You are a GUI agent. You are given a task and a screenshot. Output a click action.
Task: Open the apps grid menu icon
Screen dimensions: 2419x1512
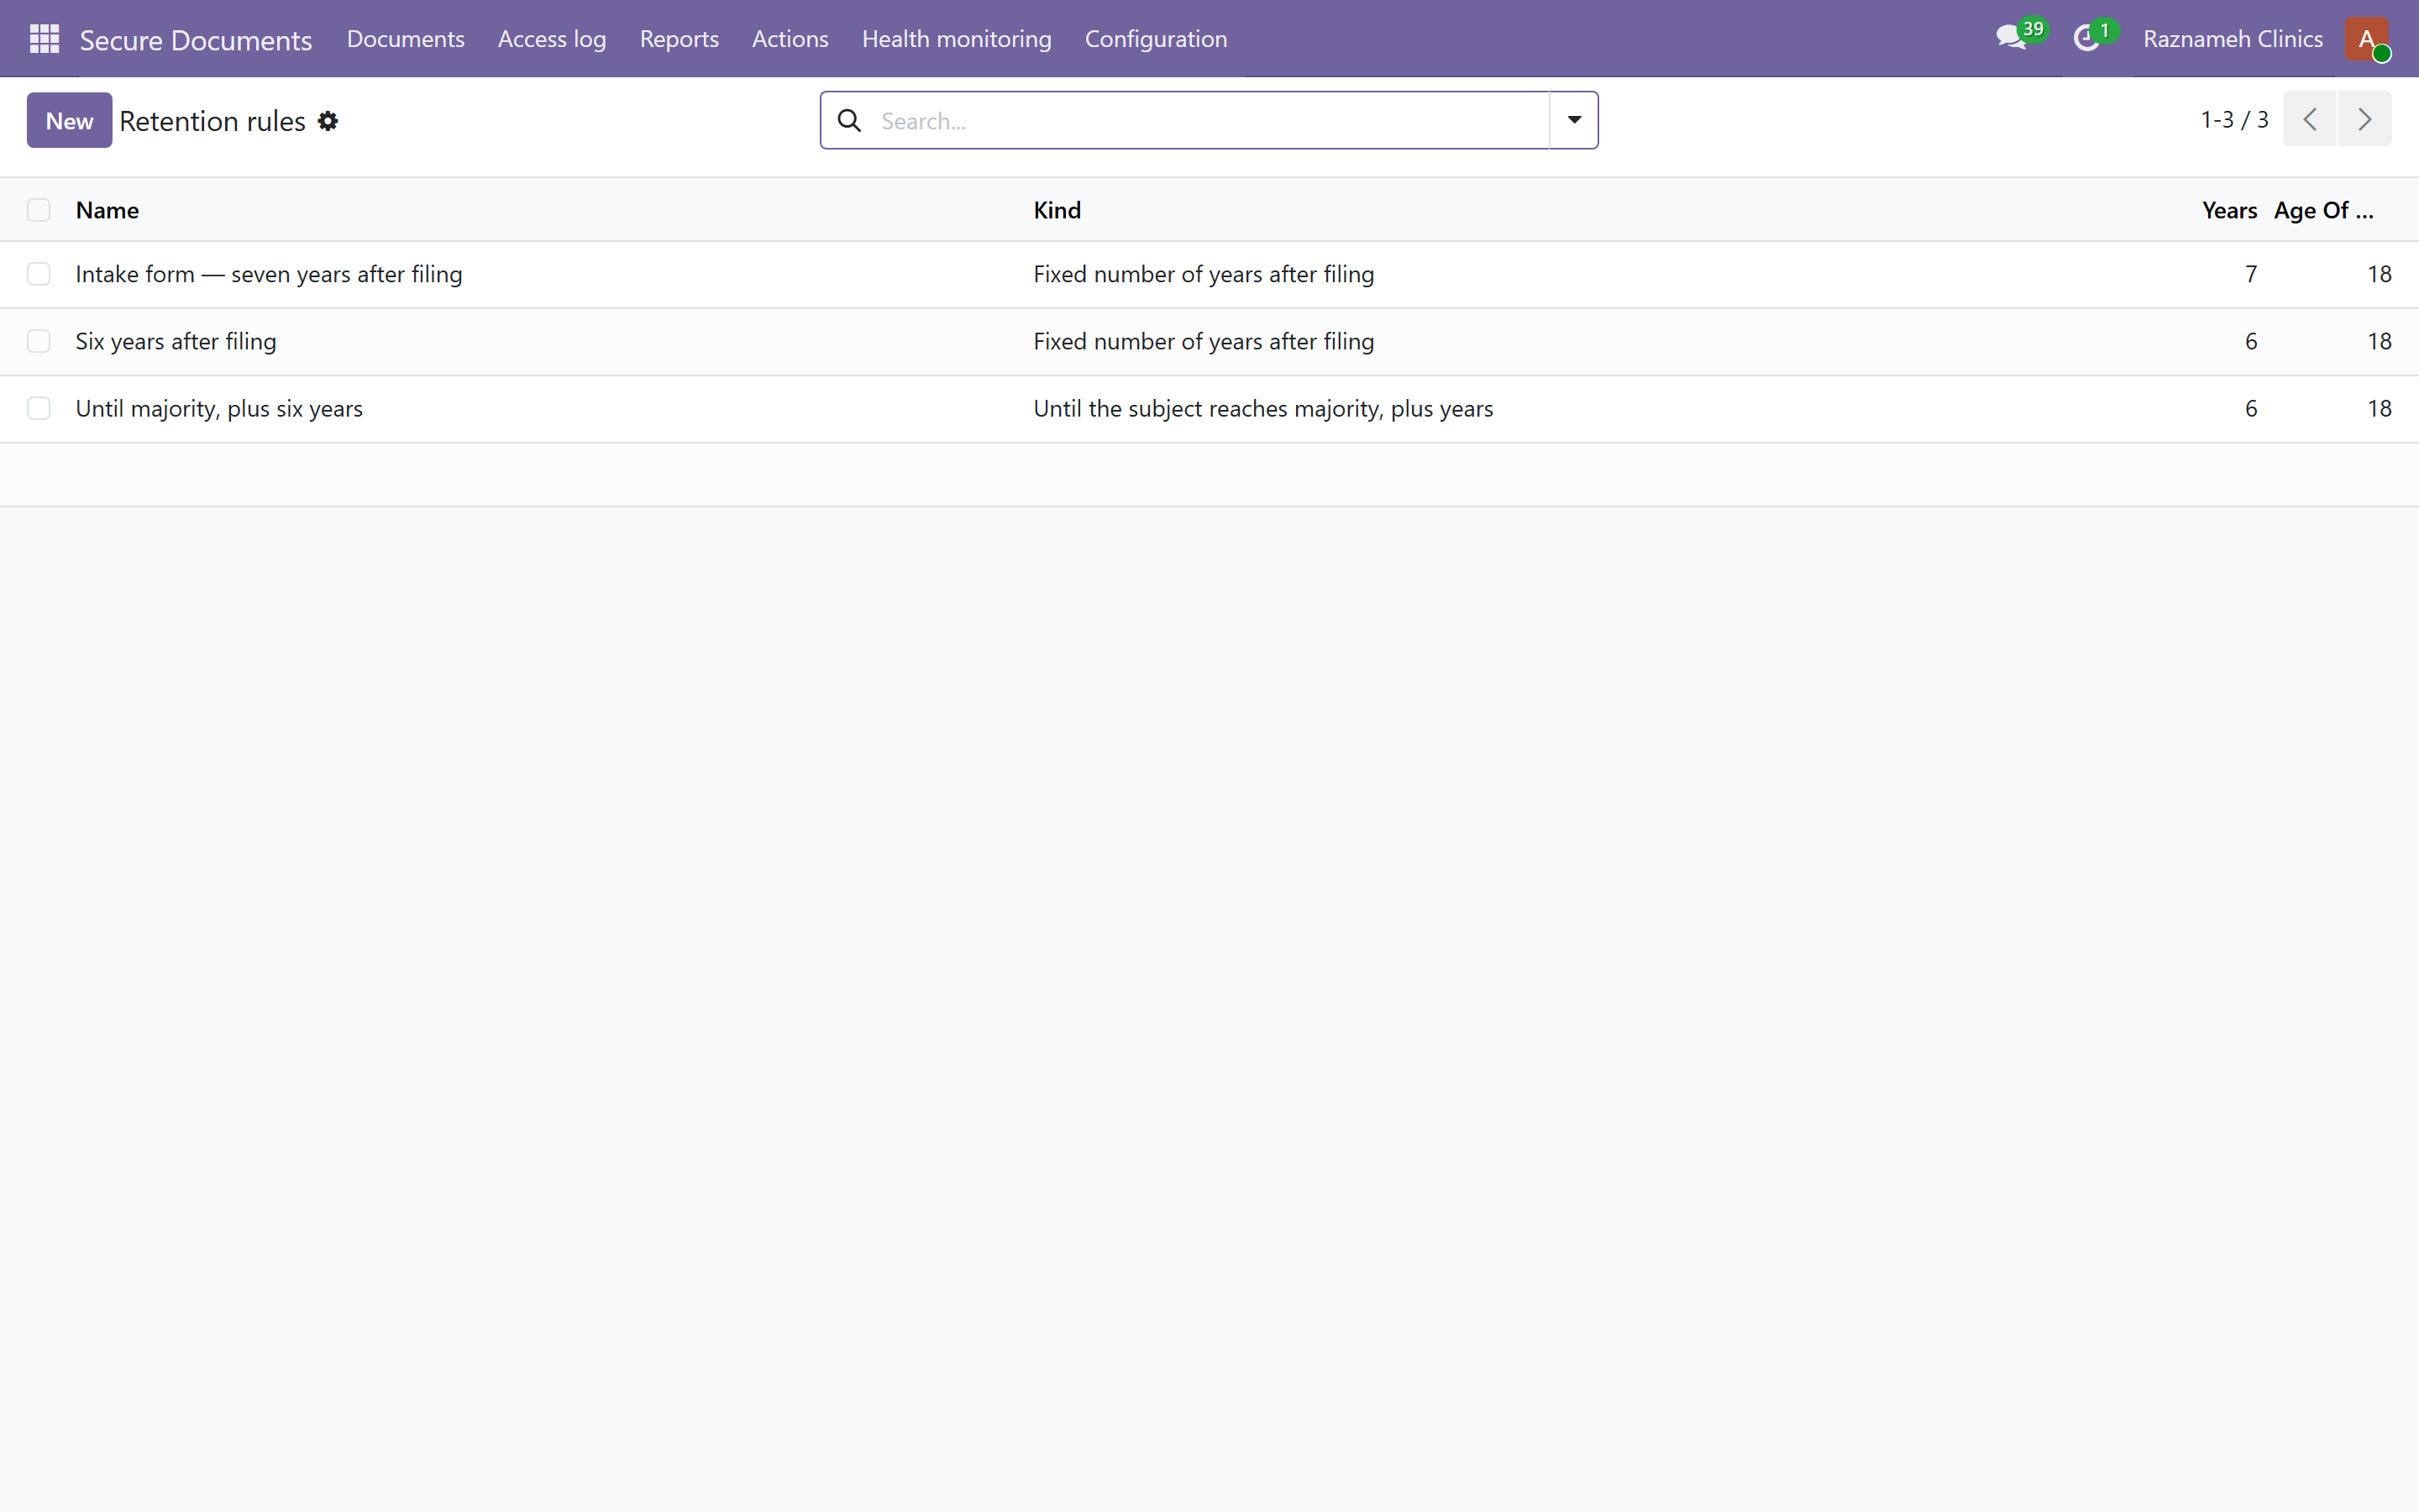44,39
